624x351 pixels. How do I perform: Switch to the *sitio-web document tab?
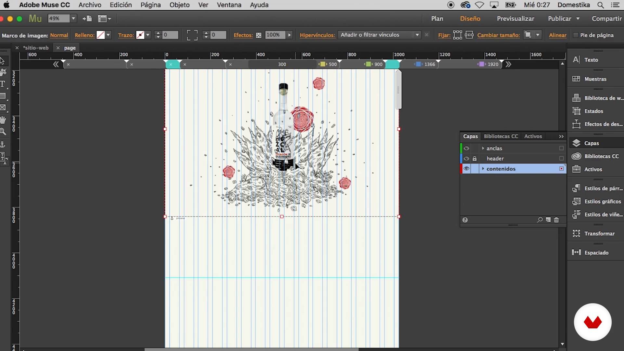36,48
